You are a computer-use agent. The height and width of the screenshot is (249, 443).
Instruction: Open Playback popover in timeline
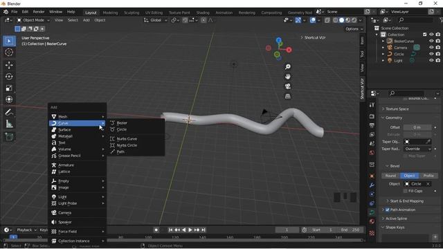pyautogui.click(x=26, y=230)
